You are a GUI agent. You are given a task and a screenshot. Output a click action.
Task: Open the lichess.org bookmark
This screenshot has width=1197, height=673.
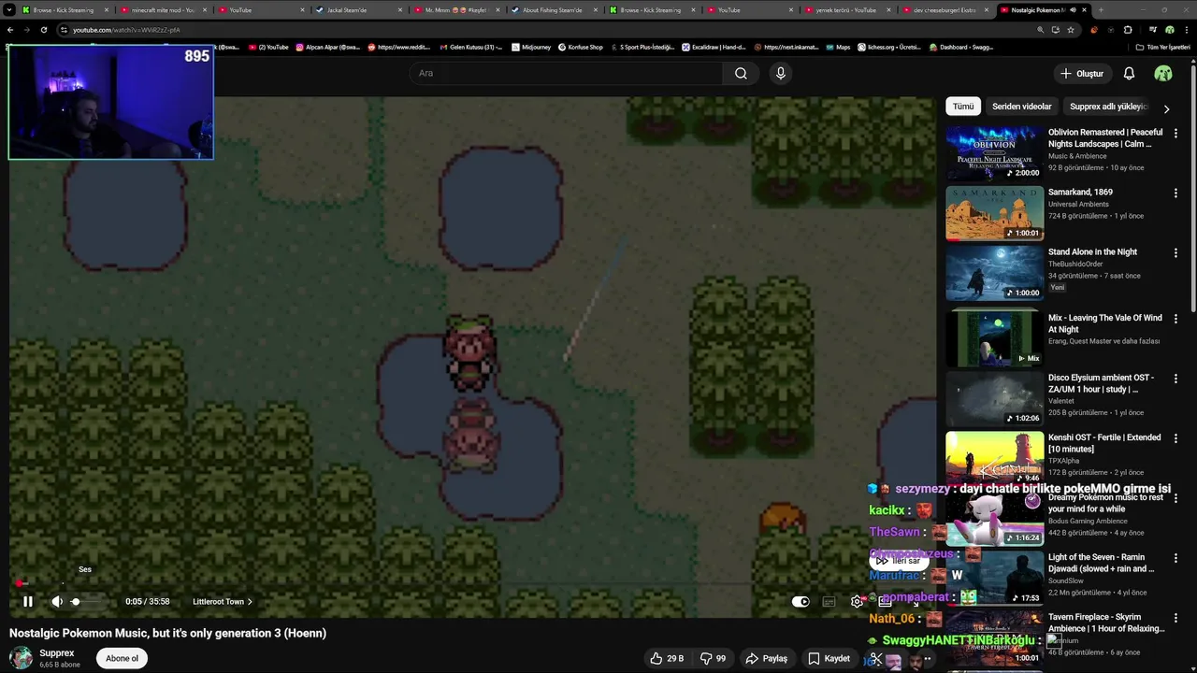click(x=889, y=47)
